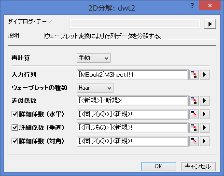
Task: Click the キャンセル button
Action: point(198,166)
